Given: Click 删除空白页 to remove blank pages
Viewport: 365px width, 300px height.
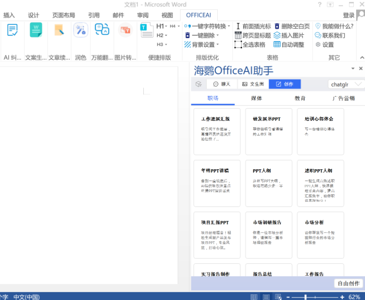Looking at the screenshot, I should tap(292, 26).
